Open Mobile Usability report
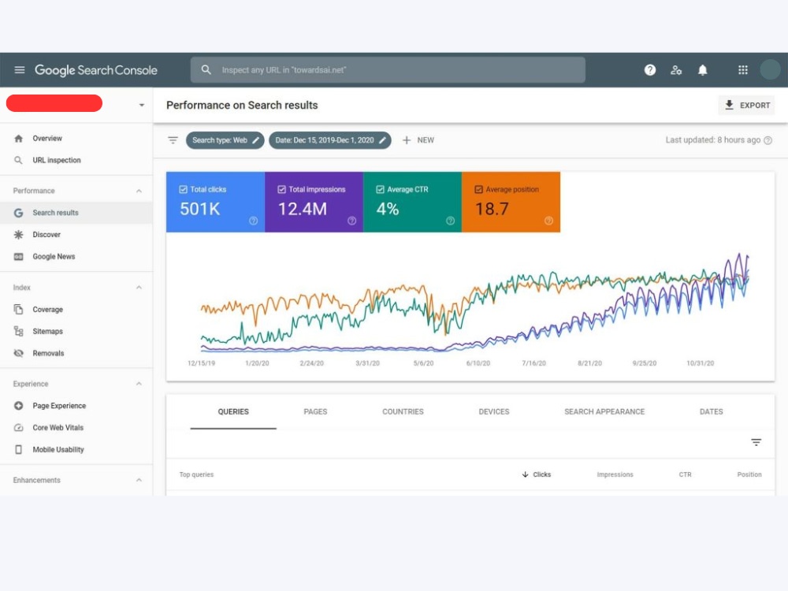The image size is (788, 591). 76,450
